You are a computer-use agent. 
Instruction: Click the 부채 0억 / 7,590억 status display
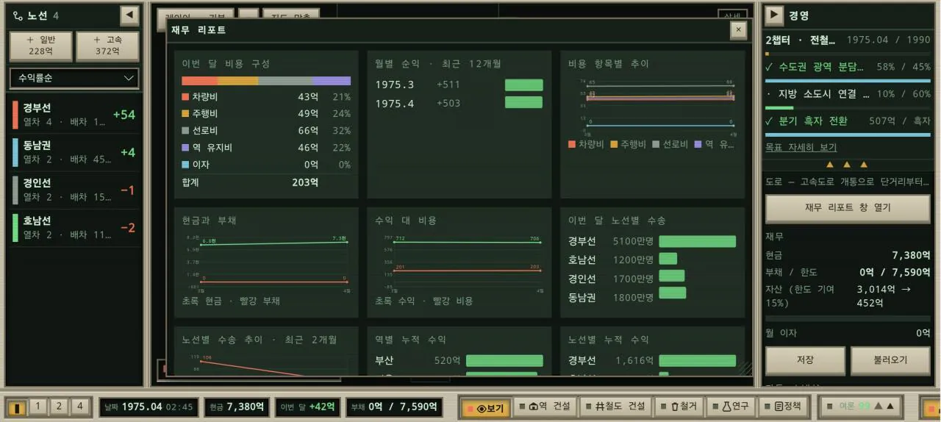pos(394,407)
